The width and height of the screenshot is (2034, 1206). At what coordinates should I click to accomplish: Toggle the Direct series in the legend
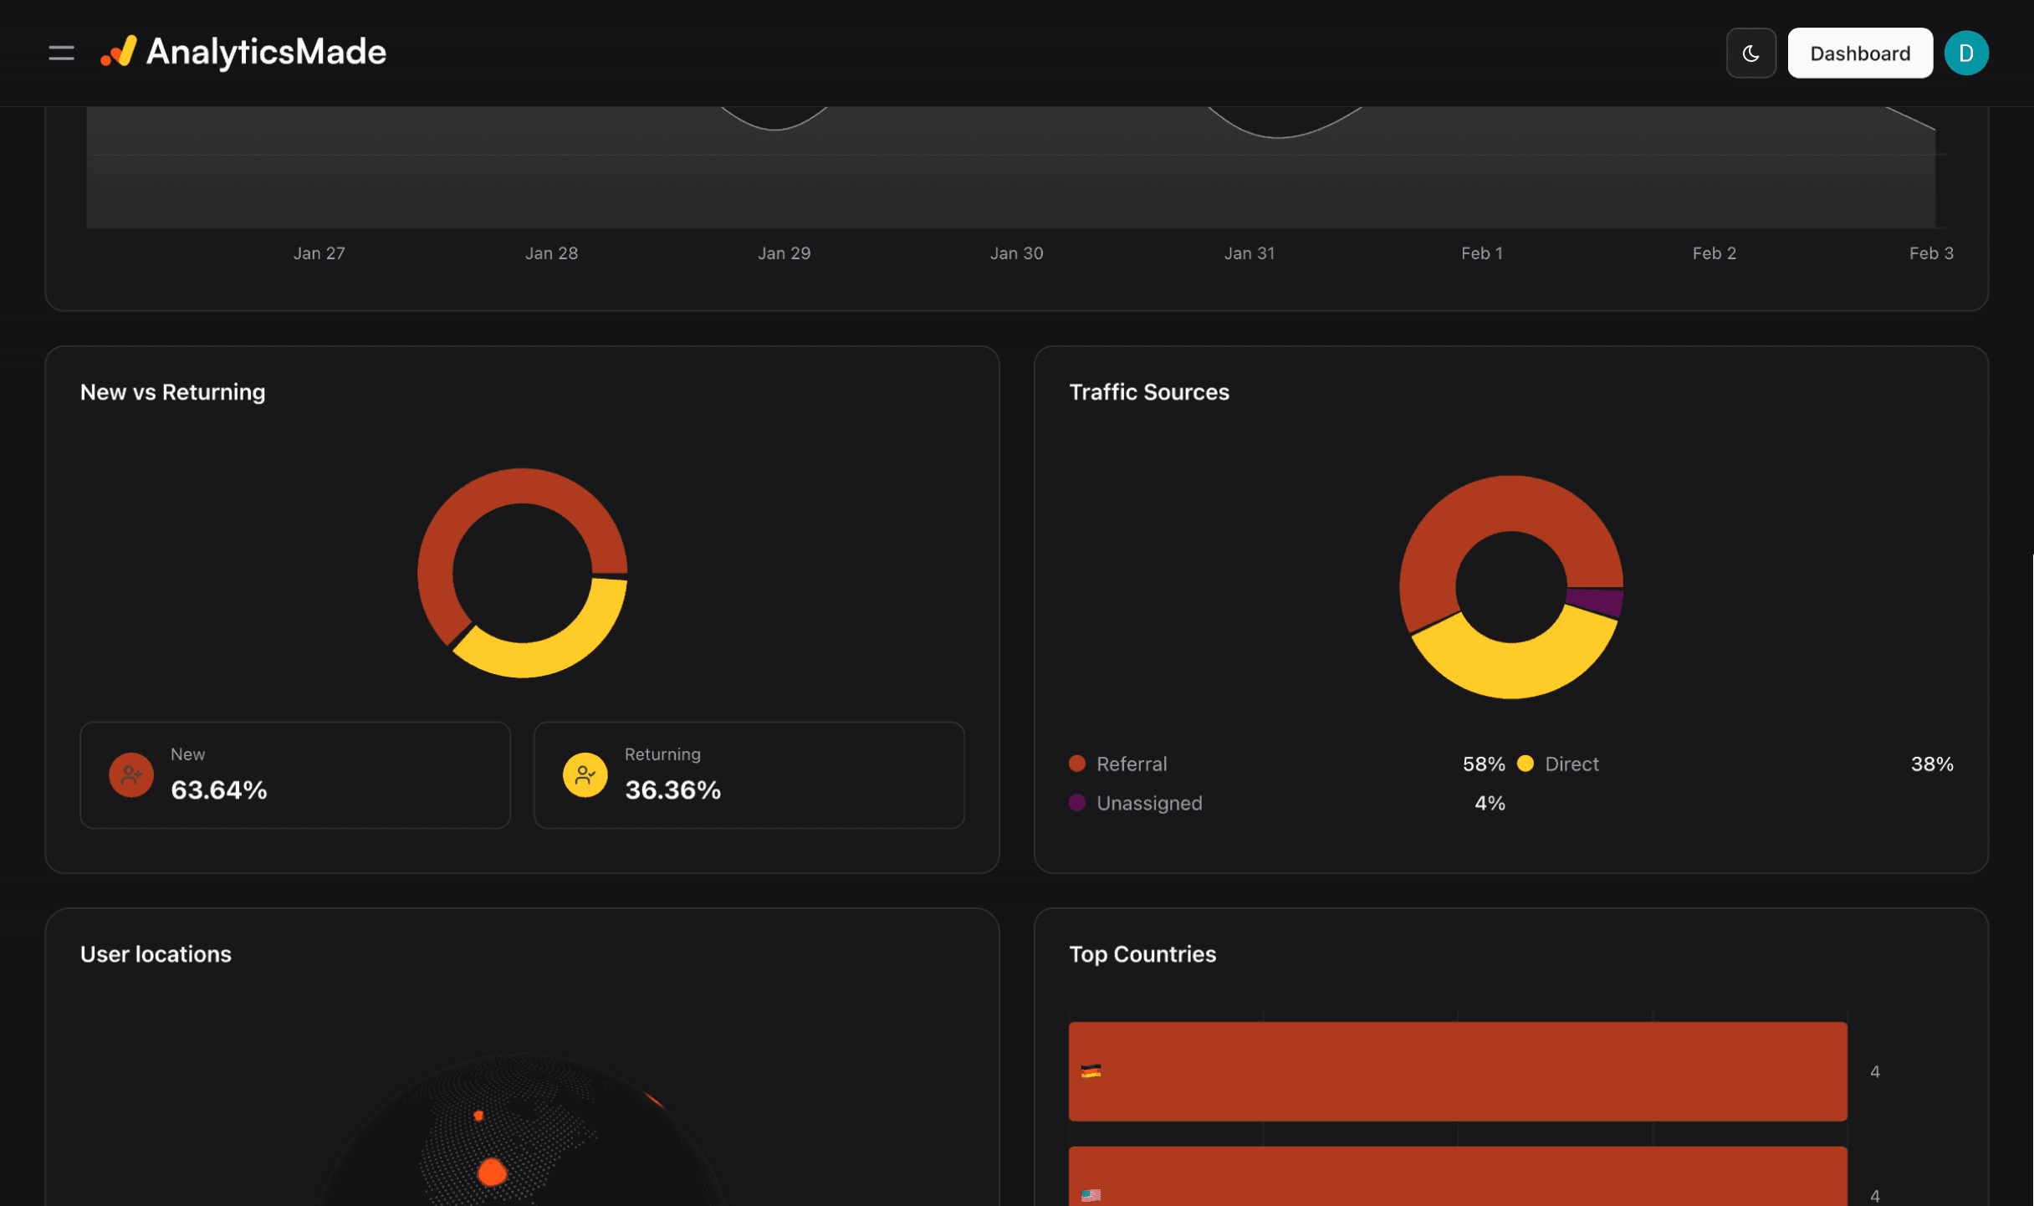pyautogui.click(x=1571, y=764)
